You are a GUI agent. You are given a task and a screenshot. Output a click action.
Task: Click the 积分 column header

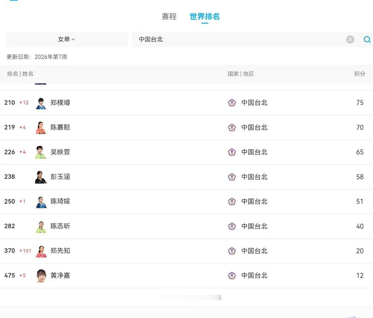(360, 74)
